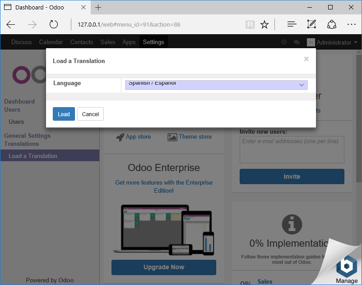The width and height of the screenshot is (362, 285).
Task: Open the Edge Hub icon
Action: pyautogui.click(x=292, y=24)
